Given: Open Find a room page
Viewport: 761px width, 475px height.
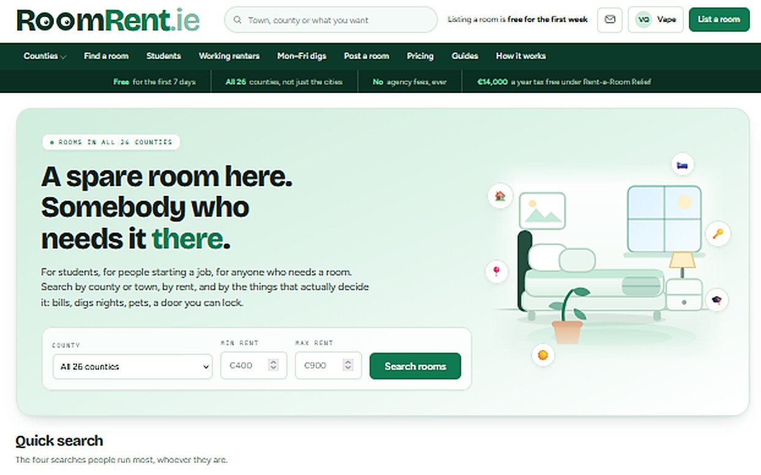Looking at the screenshot, I should [106, 56].
